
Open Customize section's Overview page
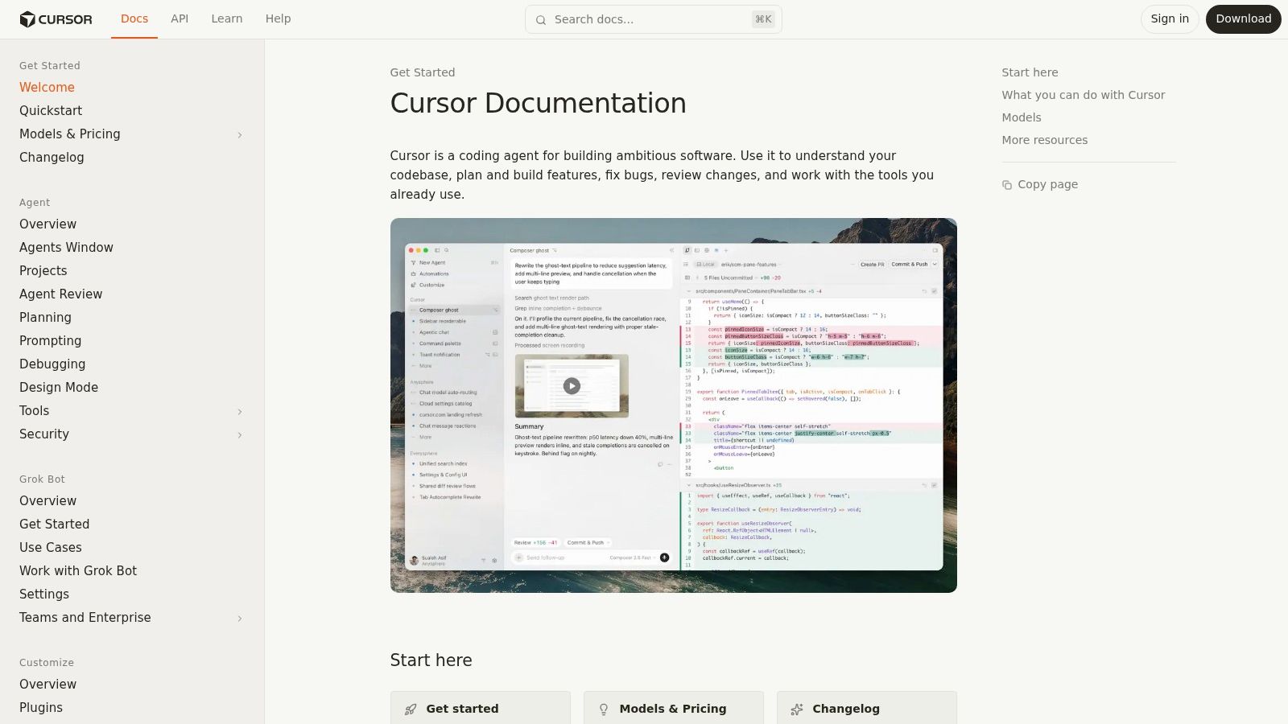[x=48, y=685]
